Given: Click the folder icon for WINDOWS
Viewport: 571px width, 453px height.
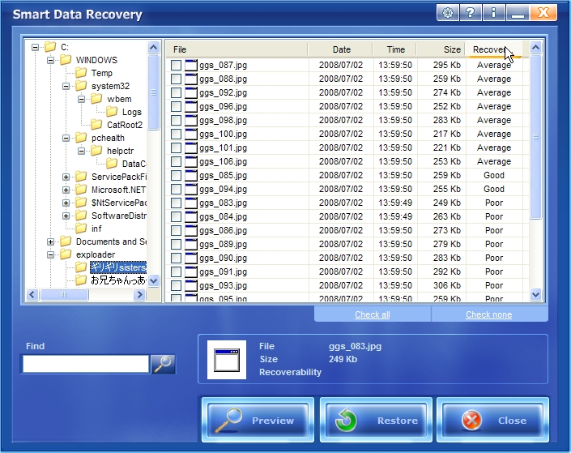Looking at the screenshot, I should pyautogui.click(x=66, y=60).
